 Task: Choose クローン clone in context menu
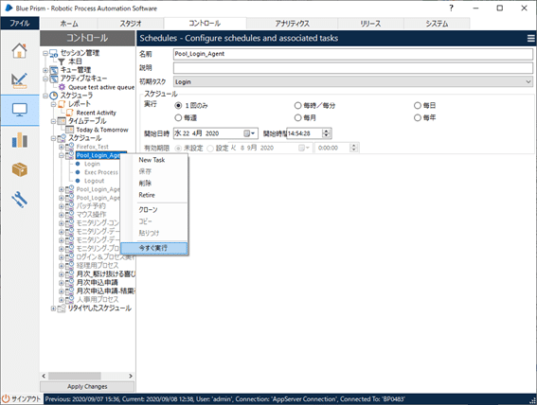(x=148, y=210)
